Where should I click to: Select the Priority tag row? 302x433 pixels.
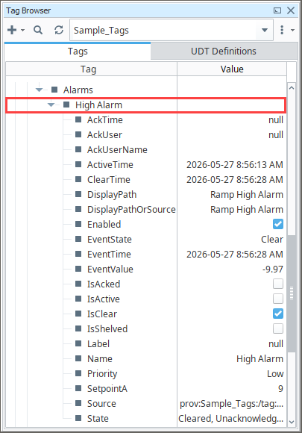coord(146,373)
